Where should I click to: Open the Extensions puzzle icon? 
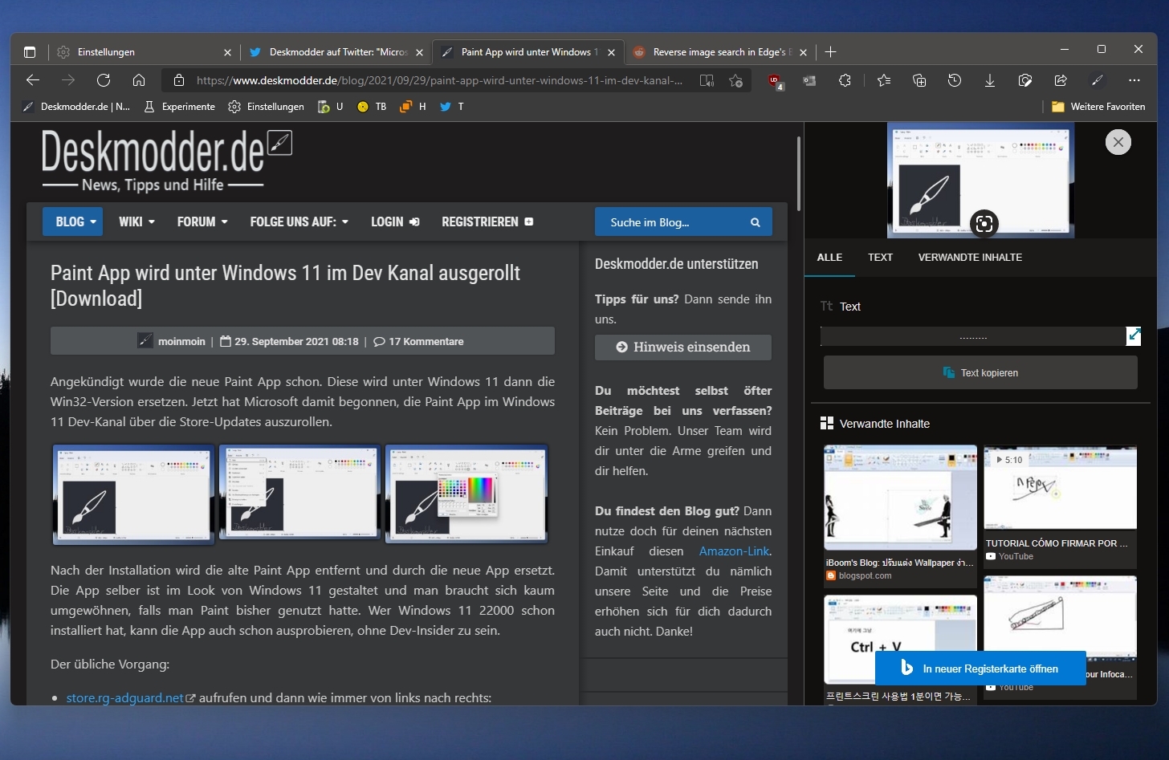pos(845,80)
